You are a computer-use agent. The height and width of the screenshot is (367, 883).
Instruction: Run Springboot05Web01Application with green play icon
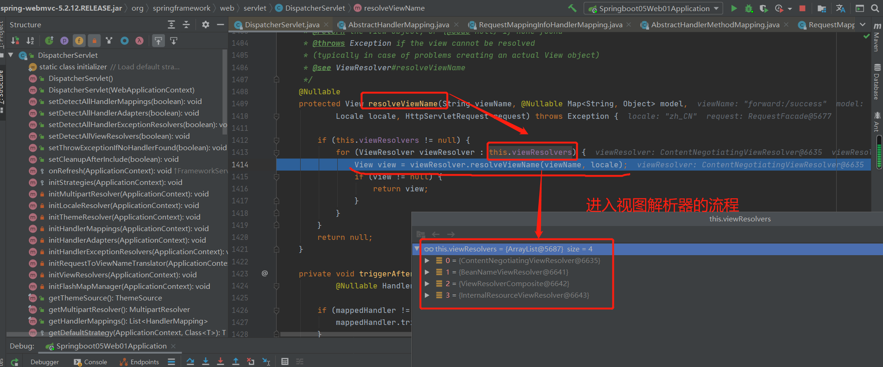734,8
